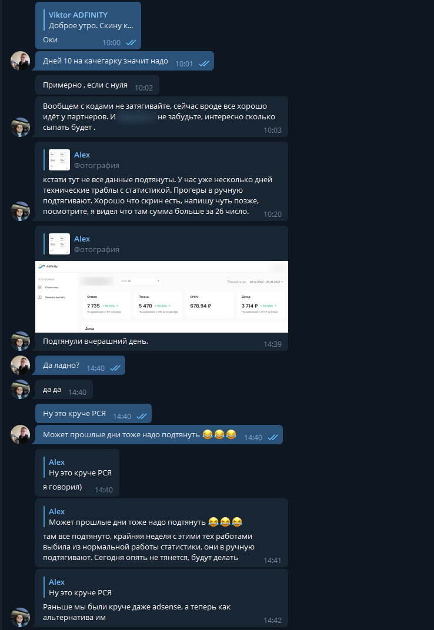The width and height of the screenshot is (434, 630).
Task: Expand the "Блок: all" dropdown in the photo
Action: click(x=140, y=281)
